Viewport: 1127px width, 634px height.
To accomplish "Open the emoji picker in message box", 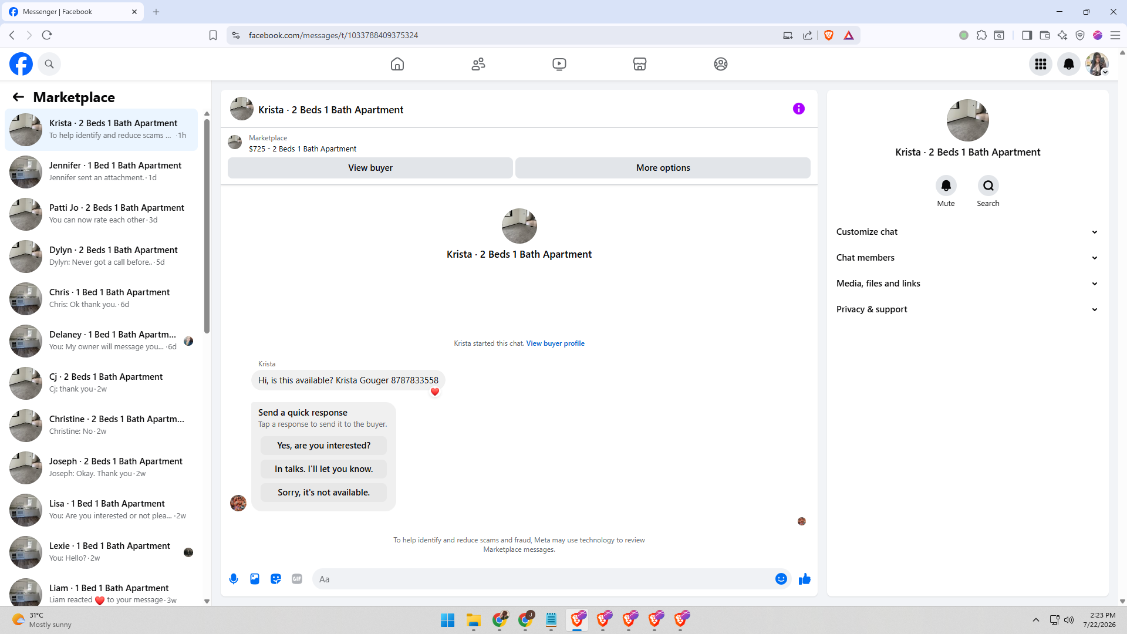I will [781, 579].
